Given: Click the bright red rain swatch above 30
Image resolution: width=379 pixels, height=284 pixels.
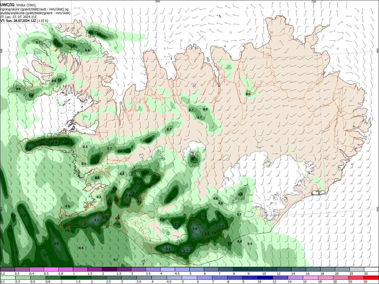Looking at the screenshot, I should point(371,278).
